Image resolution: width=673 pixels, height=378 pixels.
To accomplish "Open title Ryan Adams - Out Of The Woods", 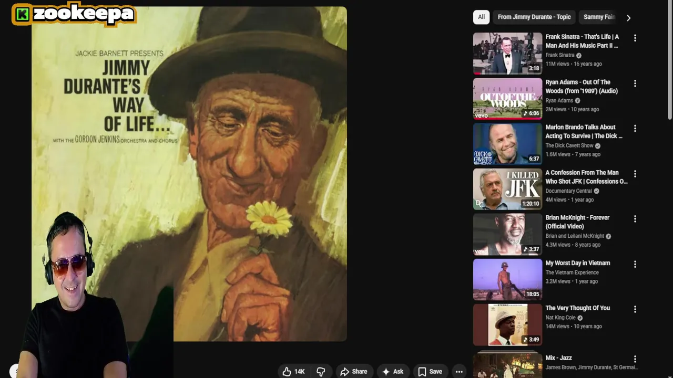I will coord(582,87).
